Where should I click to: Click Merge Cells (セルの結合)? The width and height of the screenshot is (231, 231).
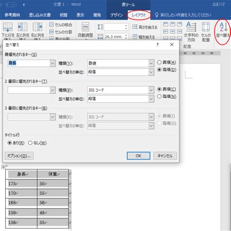(60, 25)
